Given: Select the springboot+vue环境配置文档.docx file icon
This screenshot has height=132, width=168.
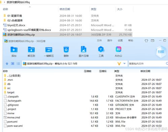Looking at the screenshot, I should pos(5,30).
